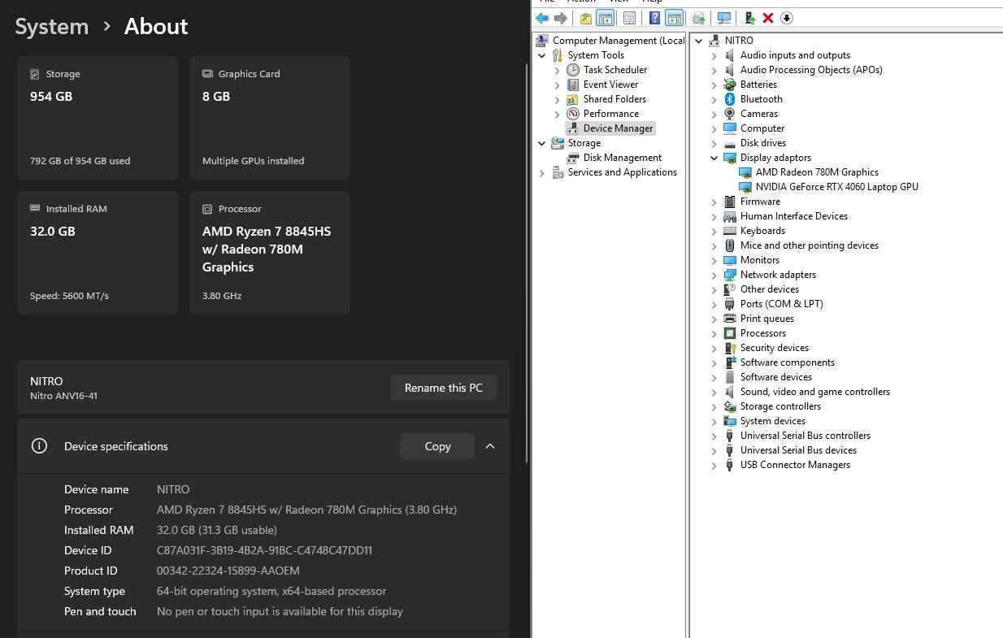
Task: Click the Rename this PC button
Action: (x=444, y=388)
